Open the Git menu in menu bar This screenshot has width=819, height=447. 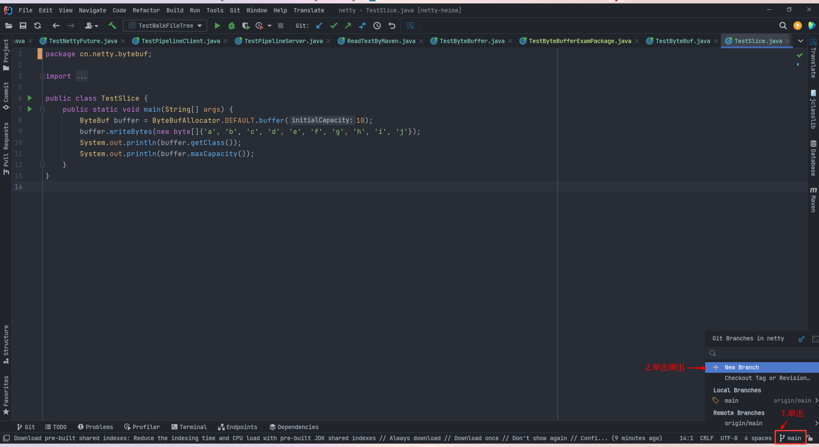[x=235, y=10]
